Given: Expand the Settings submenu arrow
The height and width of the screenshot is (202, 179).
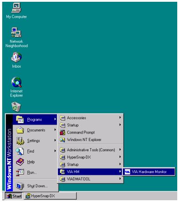Looking at the screenshot, I should (55, 140).
